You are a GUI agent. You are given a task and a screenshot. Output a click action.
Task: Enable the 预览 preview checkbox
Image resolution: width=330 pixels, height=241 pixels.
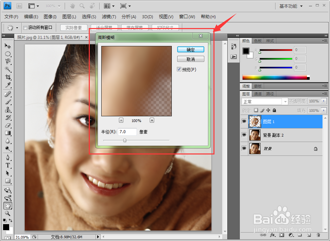pyautogui.click(x=179, y=69)
